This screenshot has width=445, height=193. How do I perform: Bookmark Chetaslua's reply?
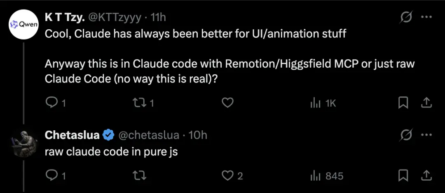coord(403,176)
